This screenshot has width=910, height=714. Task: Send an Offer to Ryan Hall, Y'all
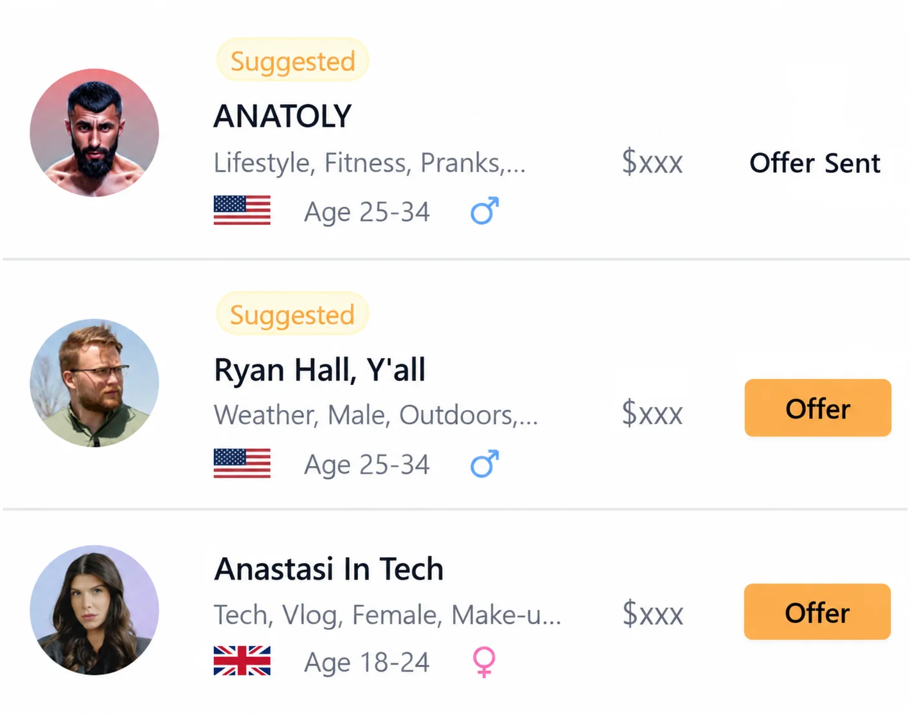coord(817,408)
